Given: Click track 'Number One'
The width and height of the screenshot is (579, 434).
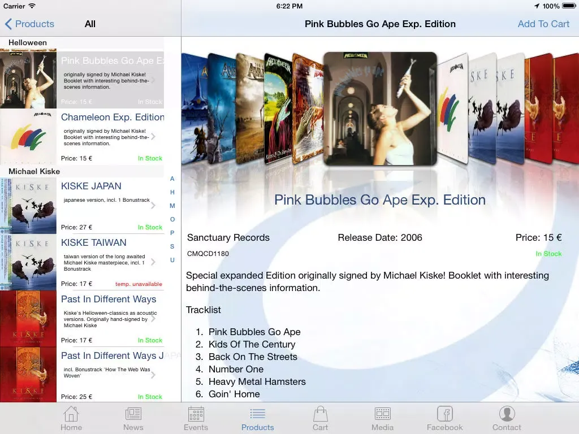Looking at the screenshot, I should tap(236, 369).
